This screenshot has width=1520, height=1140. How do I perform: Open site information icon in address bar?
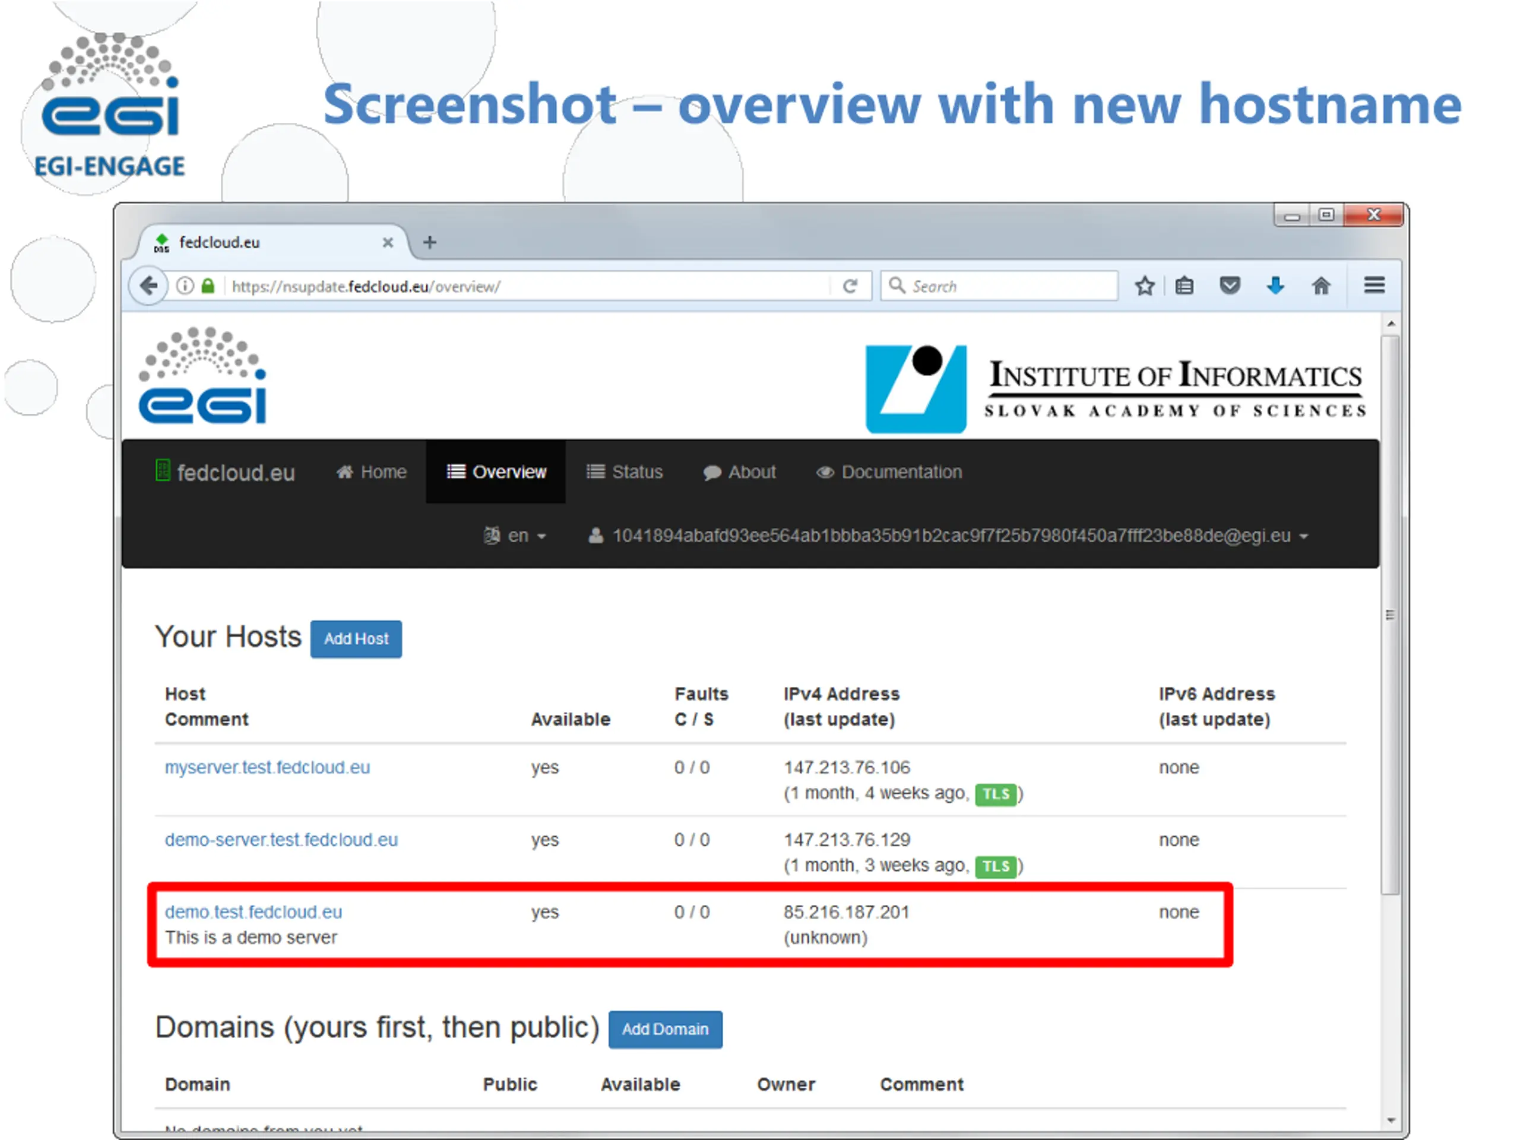[185, 286]
